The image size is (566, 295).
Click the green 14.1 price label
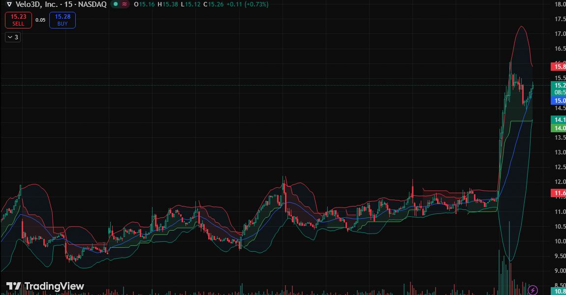(x=559, y=120)
